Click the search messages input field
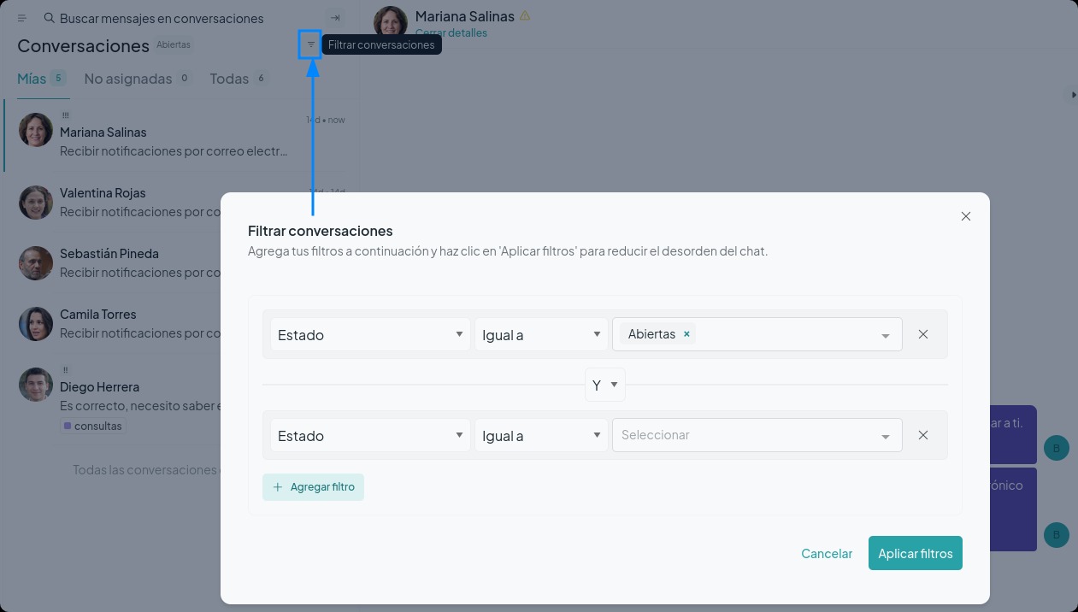Image resolution: width=1078 pixels, height=612 pixels. [x=180, y=18]
